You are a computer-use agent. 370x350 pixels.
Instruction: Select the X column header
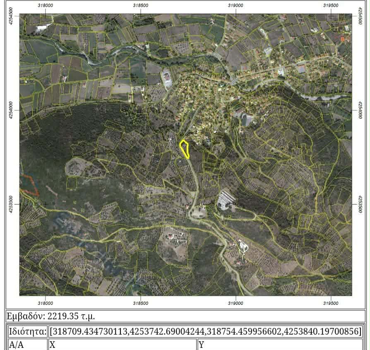pyautogui.click(x=122, y=345)
